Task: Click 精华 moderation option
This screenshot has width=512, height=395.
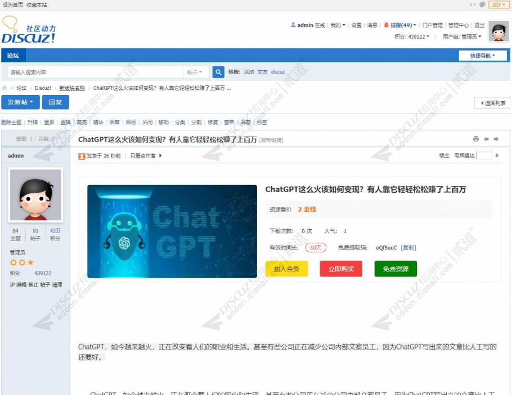Action: tap(98, 122)
